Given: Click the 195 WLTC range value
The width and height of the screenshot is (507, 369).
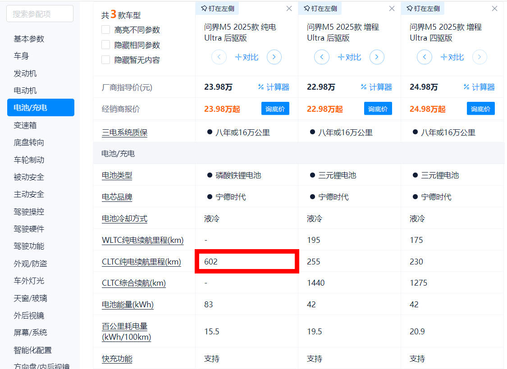Looking at the screenshot, I should (x=314, y=240).
